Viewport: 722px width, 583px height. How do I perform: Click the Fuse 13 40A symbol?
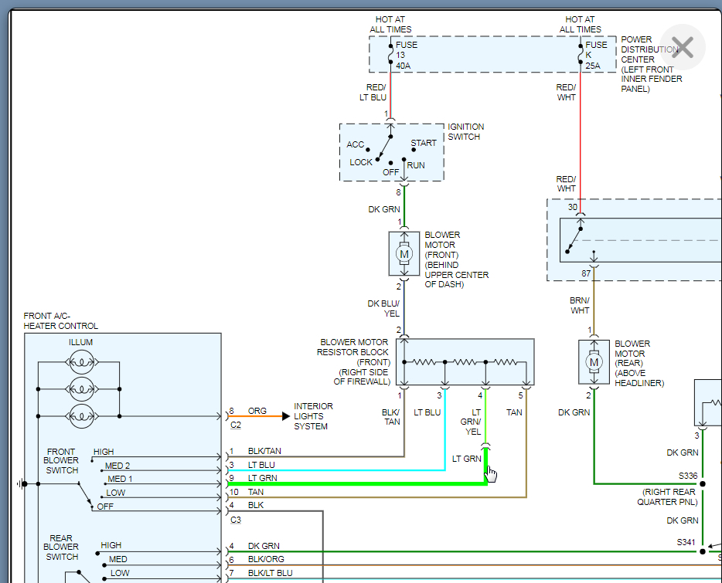[390, 54]
